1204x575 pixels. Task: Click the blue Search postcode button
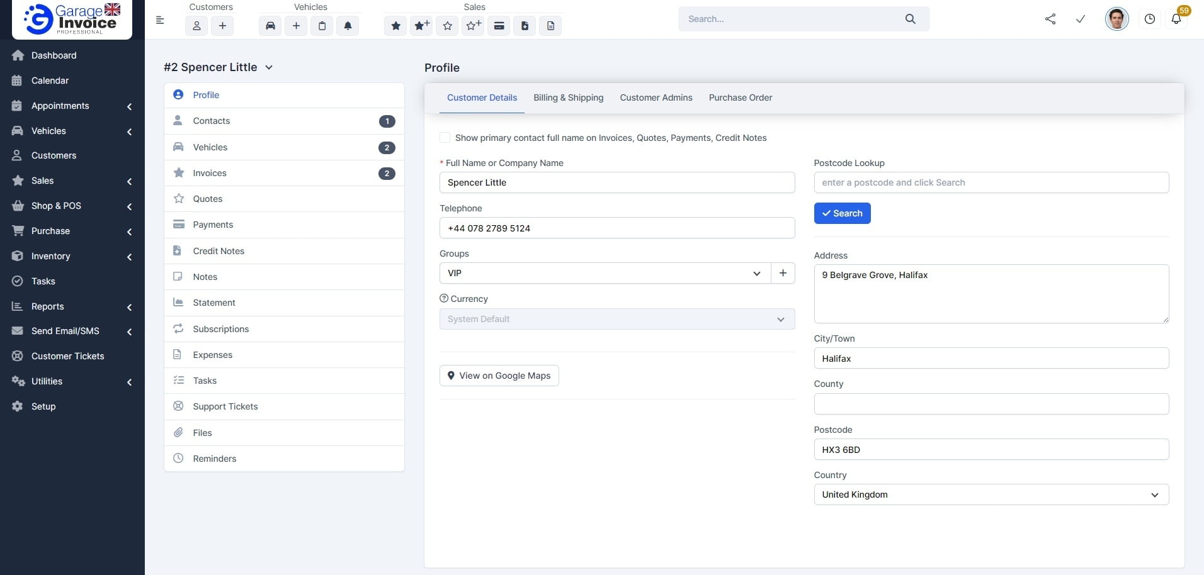coord(842,213)
